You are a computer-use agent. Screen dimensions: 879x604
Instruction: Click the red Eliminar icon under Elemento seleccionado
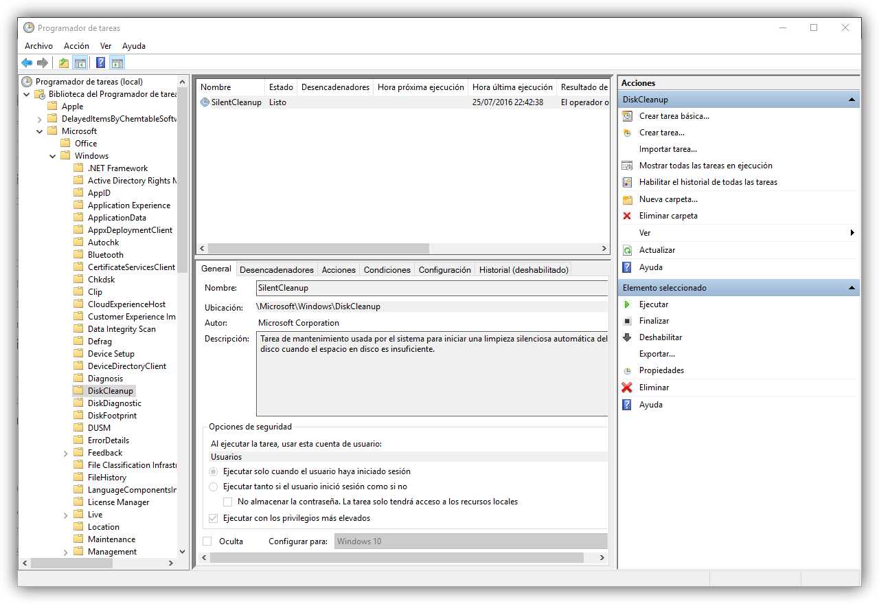(627, 388)
